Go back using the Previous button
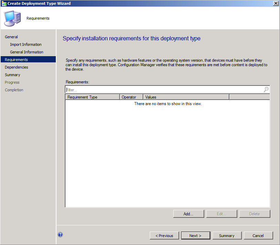This screenshot has width=280, height=245. pos(164,235)
